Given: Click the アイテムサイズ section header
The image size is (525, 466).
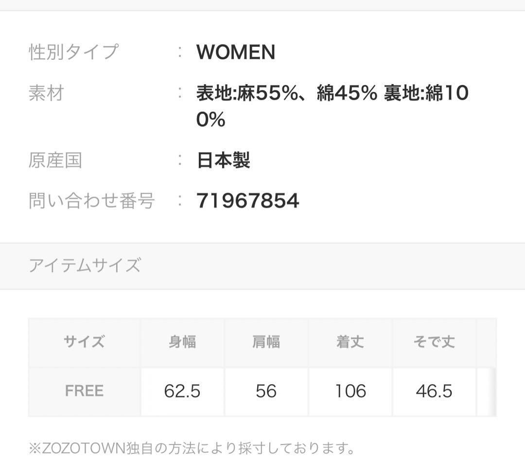Looking at the screenshot, I should [85, 266].
